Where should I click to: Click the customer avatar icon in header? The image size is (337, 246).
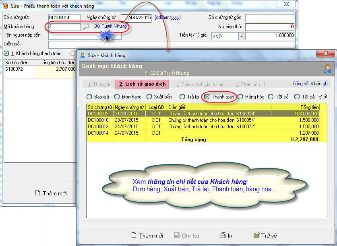click(327, 68)
